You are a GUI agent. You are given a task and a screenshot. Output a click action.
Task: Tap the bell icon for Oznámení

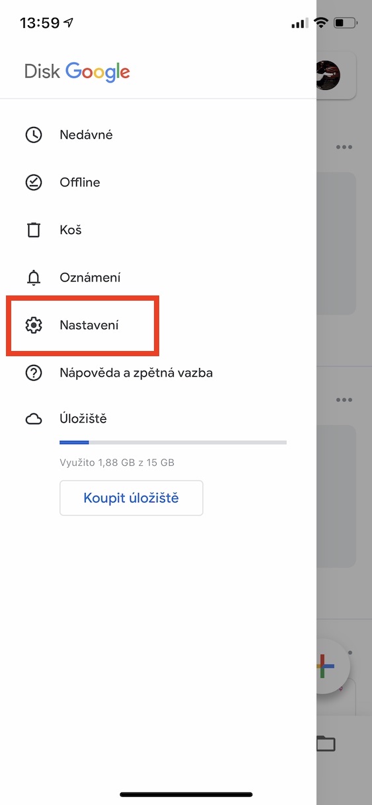coord(33,278)
